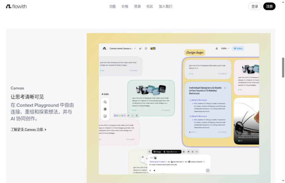Open the 加入我们 link

pos(165,6)
